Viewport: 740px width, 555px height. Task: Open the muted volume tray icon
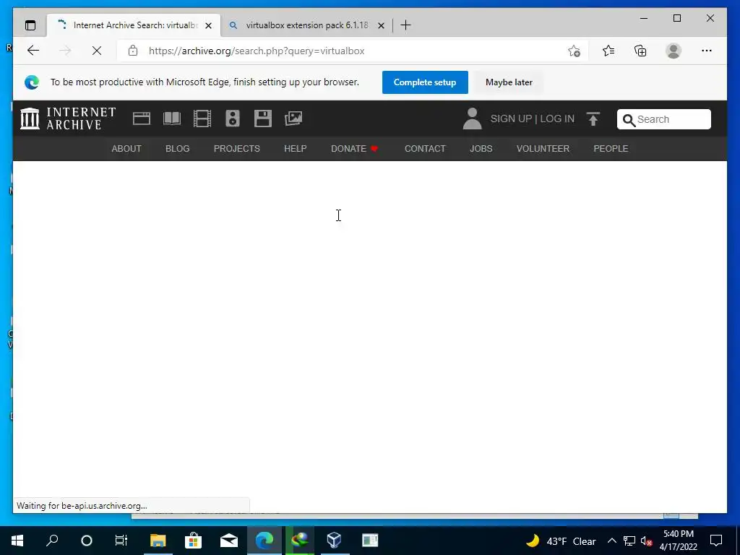(x=646, y=541)
